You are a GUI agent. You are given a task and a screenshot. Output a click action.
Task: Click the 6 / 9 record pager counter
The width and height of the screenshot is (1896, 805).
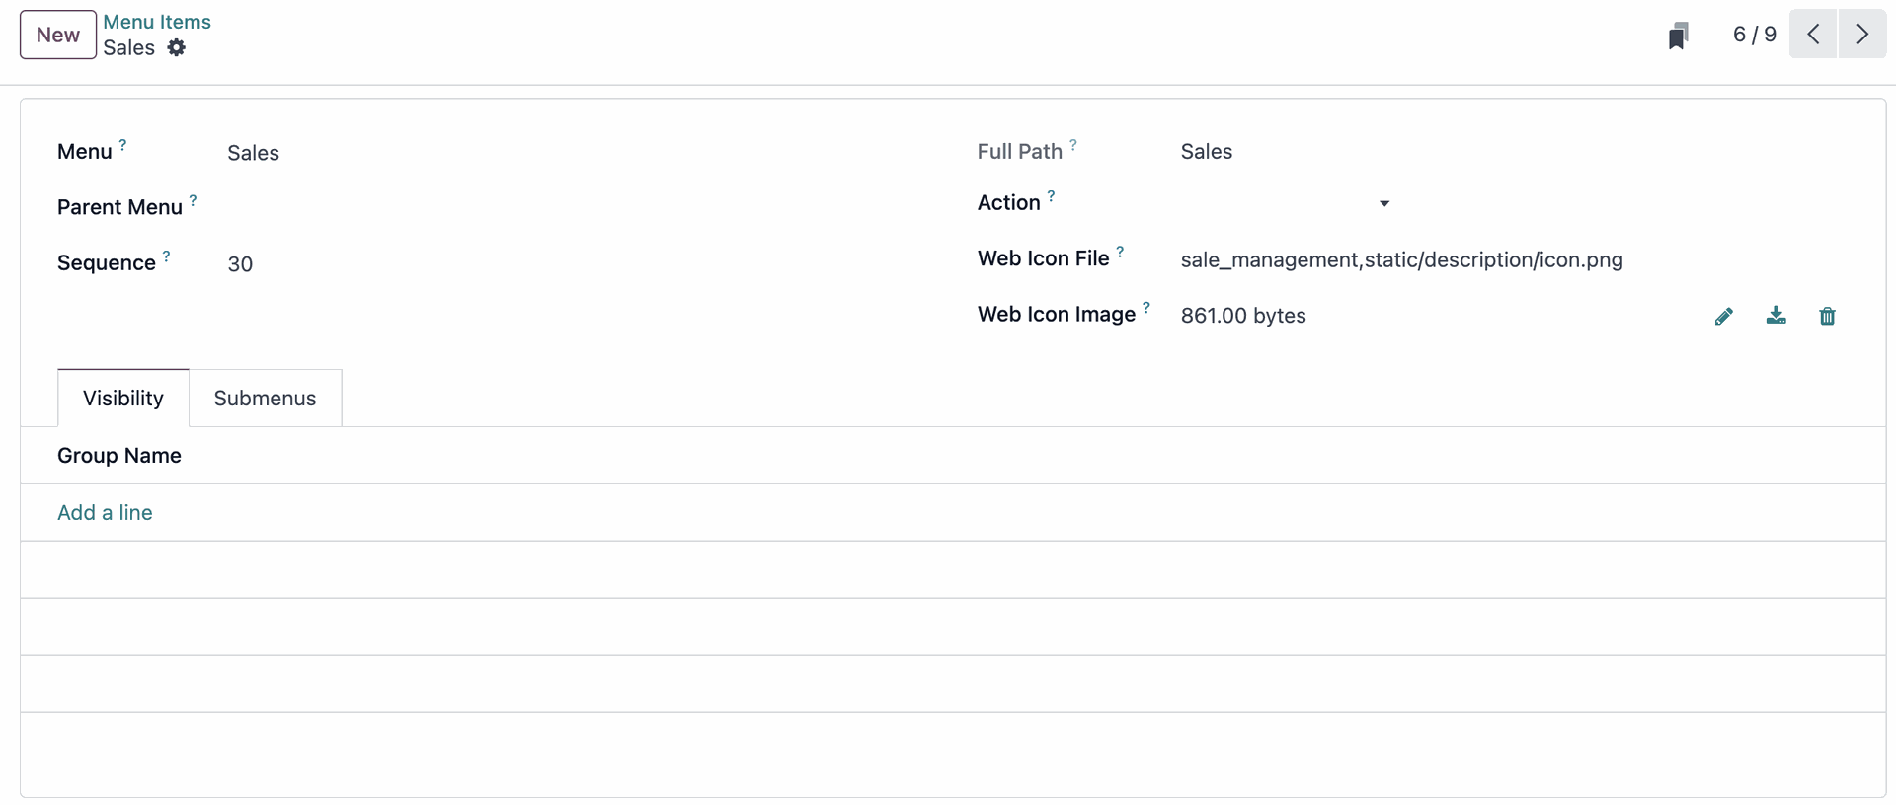click(x=1754, y=35)
